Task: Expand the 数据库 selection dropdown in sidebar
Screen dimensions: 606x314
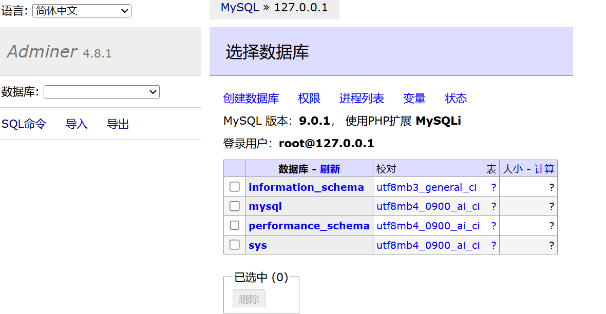Action: pos(102,92)
